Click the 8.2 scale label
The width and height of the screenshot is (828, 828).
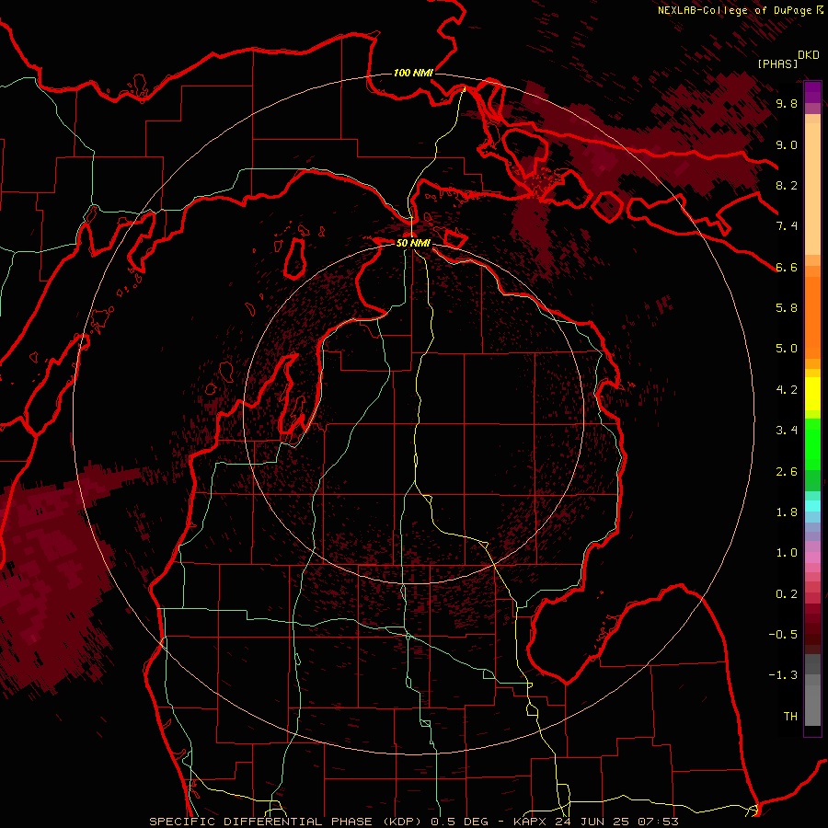coord(787,185)
